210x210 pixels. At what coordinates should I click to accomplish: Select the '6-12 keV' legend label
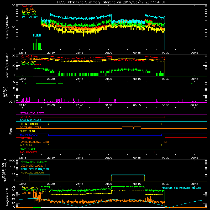[28, 9]
